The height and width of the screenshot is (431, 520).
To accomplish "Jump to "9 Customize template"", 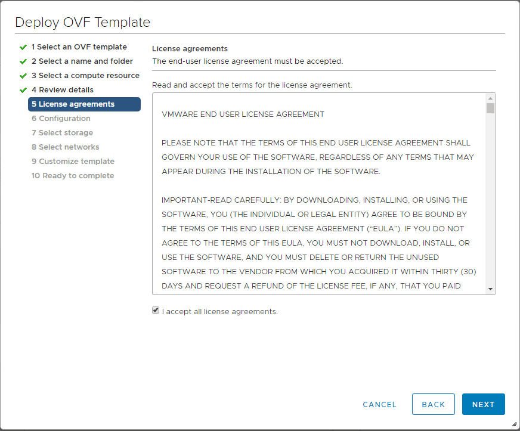I will [73, 161].
